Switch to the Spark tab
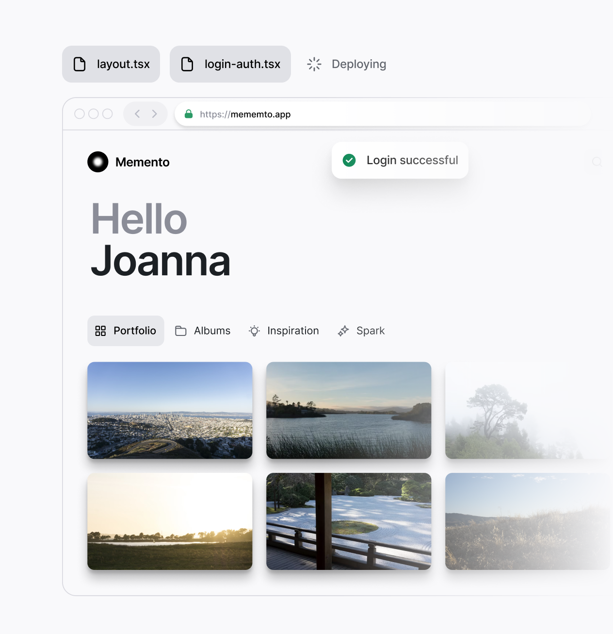 coord(361,331)
